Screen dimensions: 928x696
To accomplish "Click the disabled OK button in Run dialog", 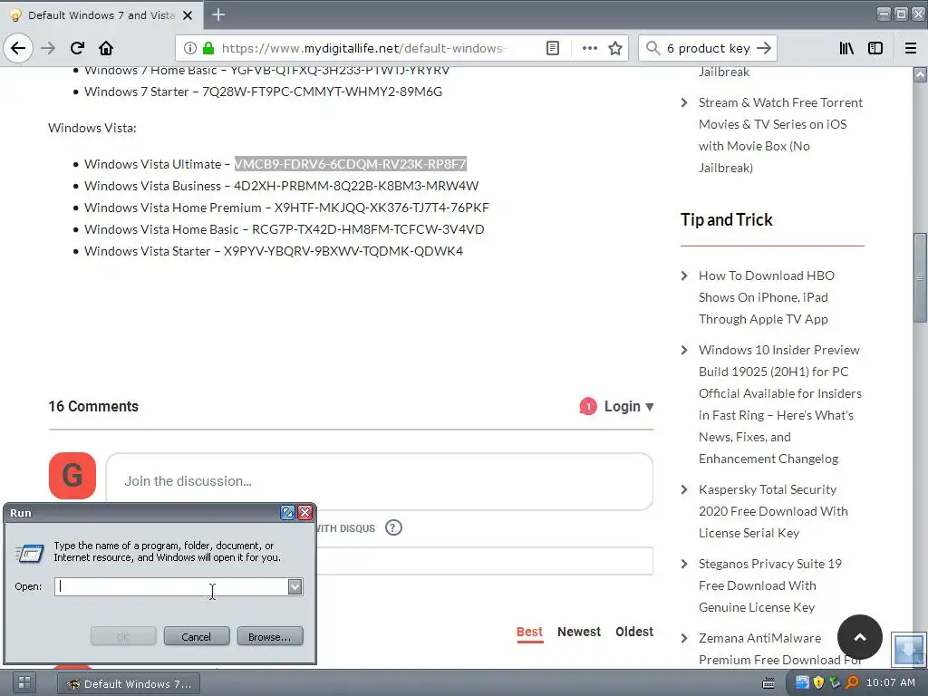I will [x=123, y=637].
